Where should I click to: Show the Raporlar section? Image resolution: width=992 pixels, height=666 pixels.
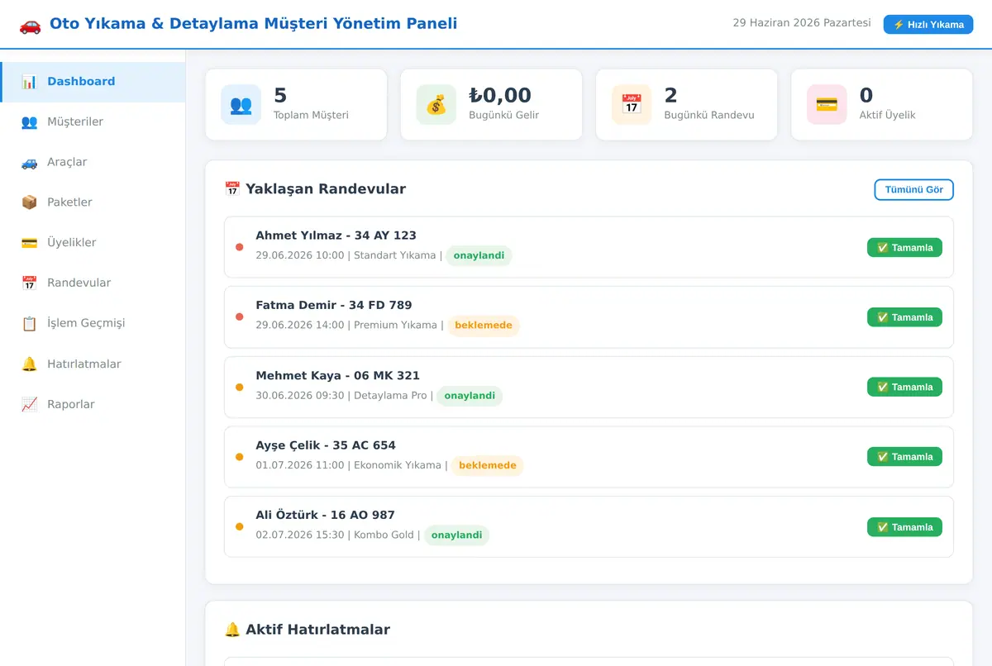point(93,405)
